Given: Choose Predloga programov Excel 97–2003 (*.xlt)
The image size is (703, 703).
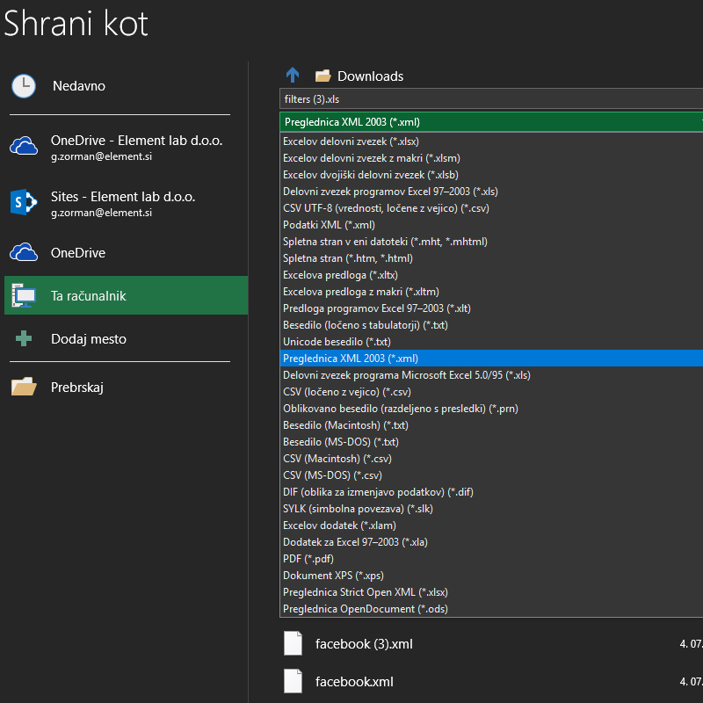Looking at the screenshot, I should pyautogui.click(x=491, y=308).
